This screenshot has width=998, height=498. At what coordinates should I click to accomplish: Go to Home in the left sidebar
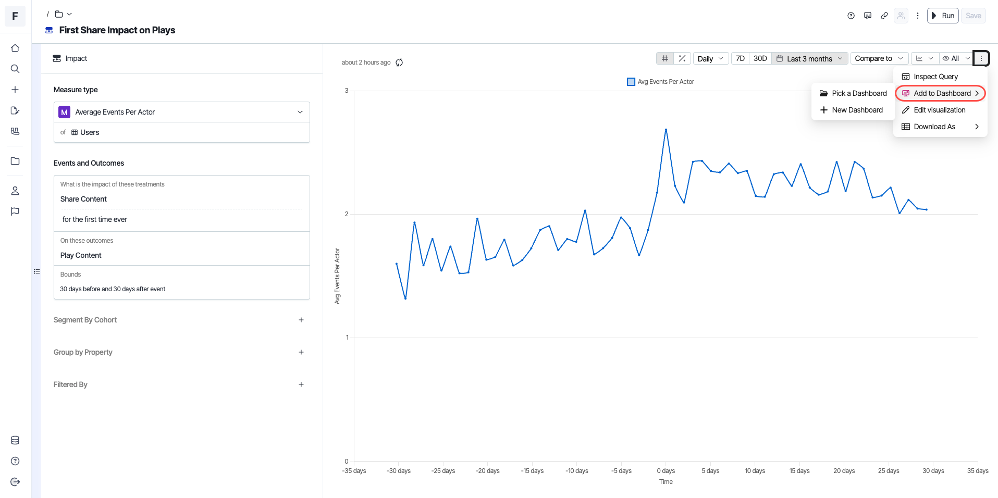(15, 48)
